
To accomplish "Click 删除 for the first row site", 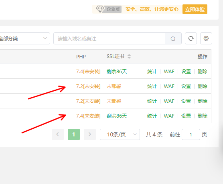I will click(x=203, y=72).
